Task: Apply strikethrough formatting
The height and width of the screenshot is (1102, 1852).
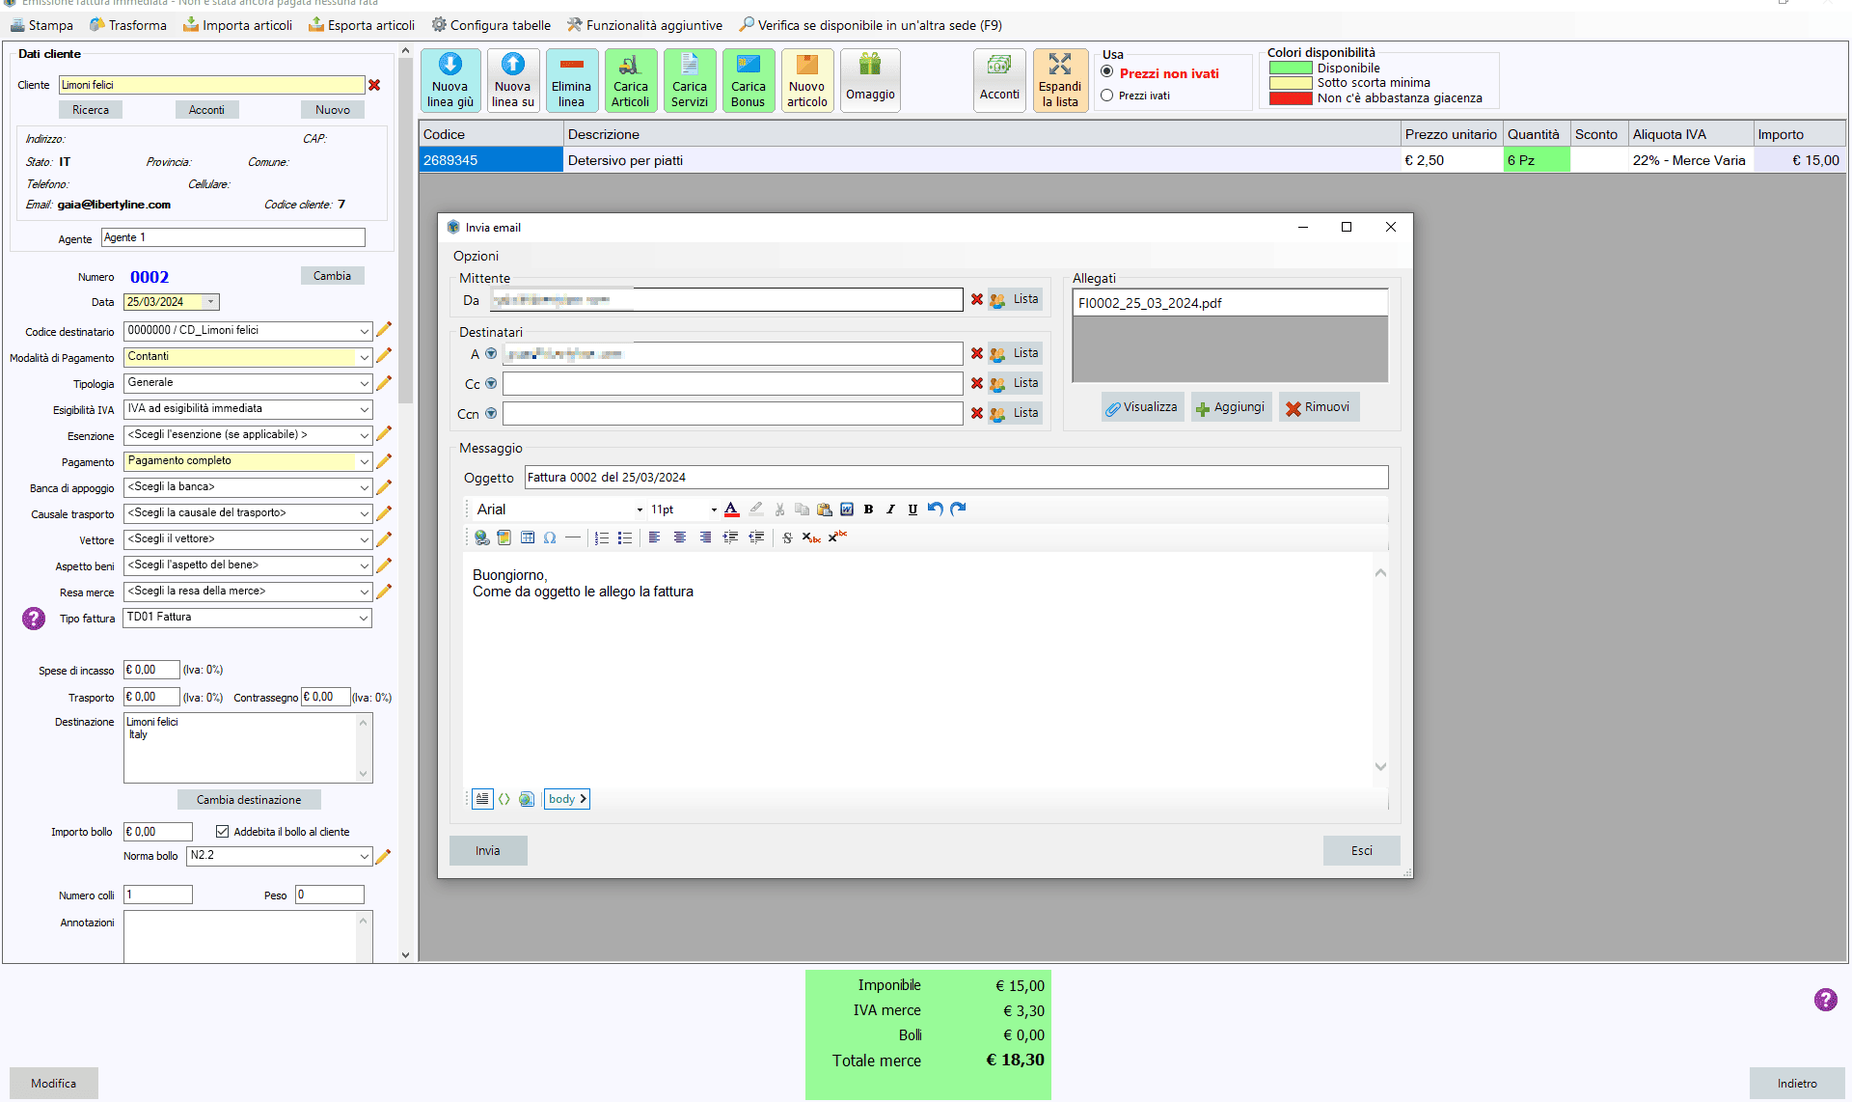Action: (787, 537)
